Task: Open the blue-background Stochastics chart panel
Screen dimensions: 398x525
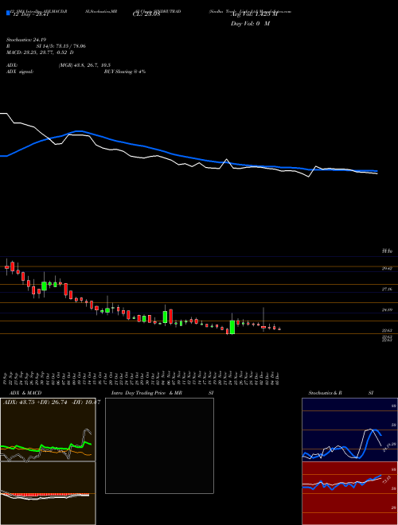Action: [349, 430]
